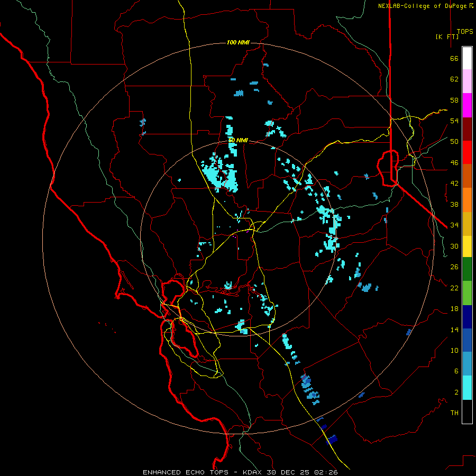Click the light pink legend swatch

pyautogui.click(x=467, y=81)
